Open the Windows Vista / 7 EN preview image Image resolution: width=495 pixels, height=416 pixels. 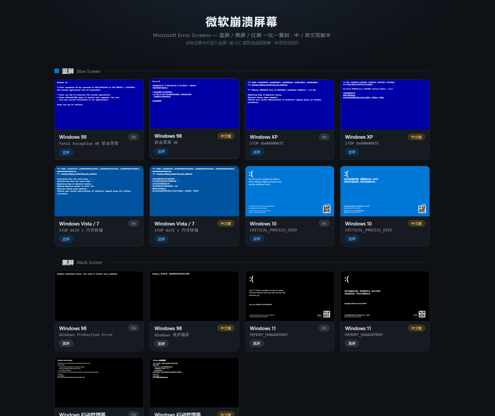click(99, 191)
